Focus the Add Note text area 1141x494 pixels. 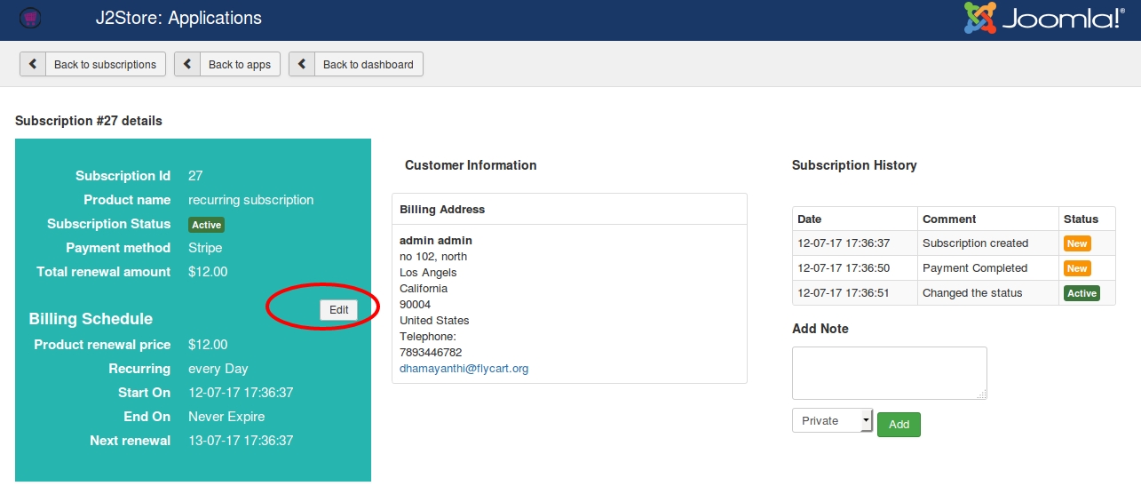[x=889, y=373]
